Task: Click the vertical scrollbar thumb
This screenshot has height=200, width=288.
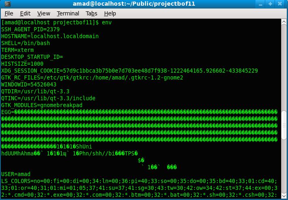Action: (284, 125)
